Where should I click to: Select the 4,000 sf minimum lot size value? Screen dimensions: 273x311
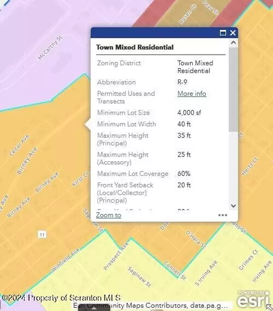coord(189,113)
